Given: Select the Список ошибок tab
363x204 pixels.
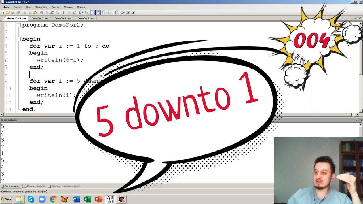Looking at the screenshot, I should (34, 186).
